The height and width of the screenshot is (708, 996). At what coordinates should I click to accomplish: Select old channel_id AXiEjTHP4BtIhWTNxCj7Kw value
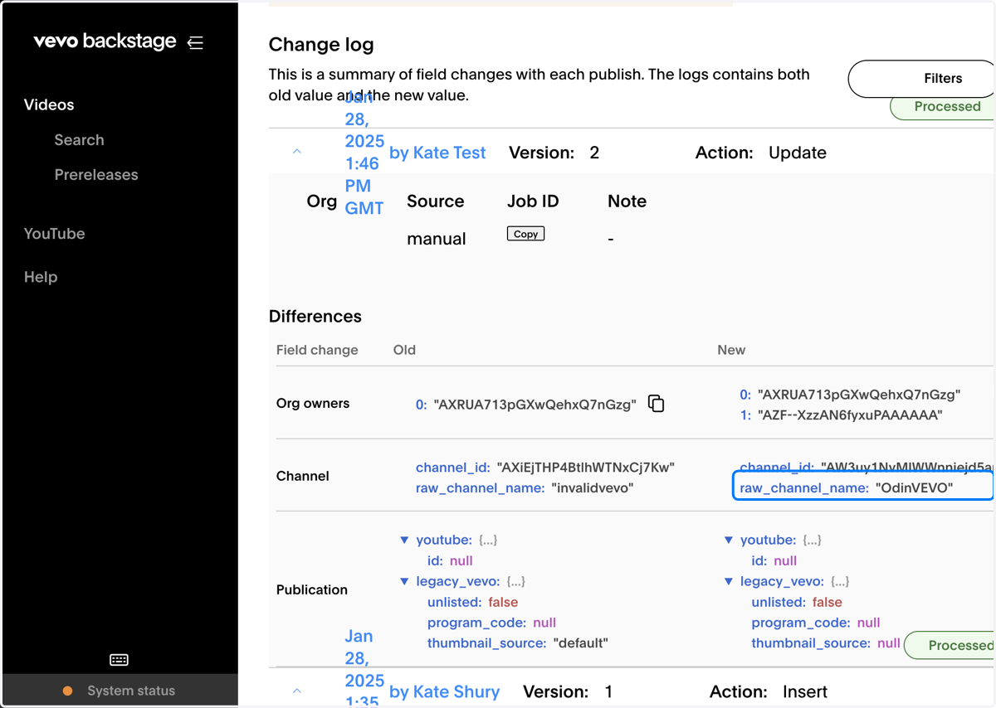tap(585, 468)
